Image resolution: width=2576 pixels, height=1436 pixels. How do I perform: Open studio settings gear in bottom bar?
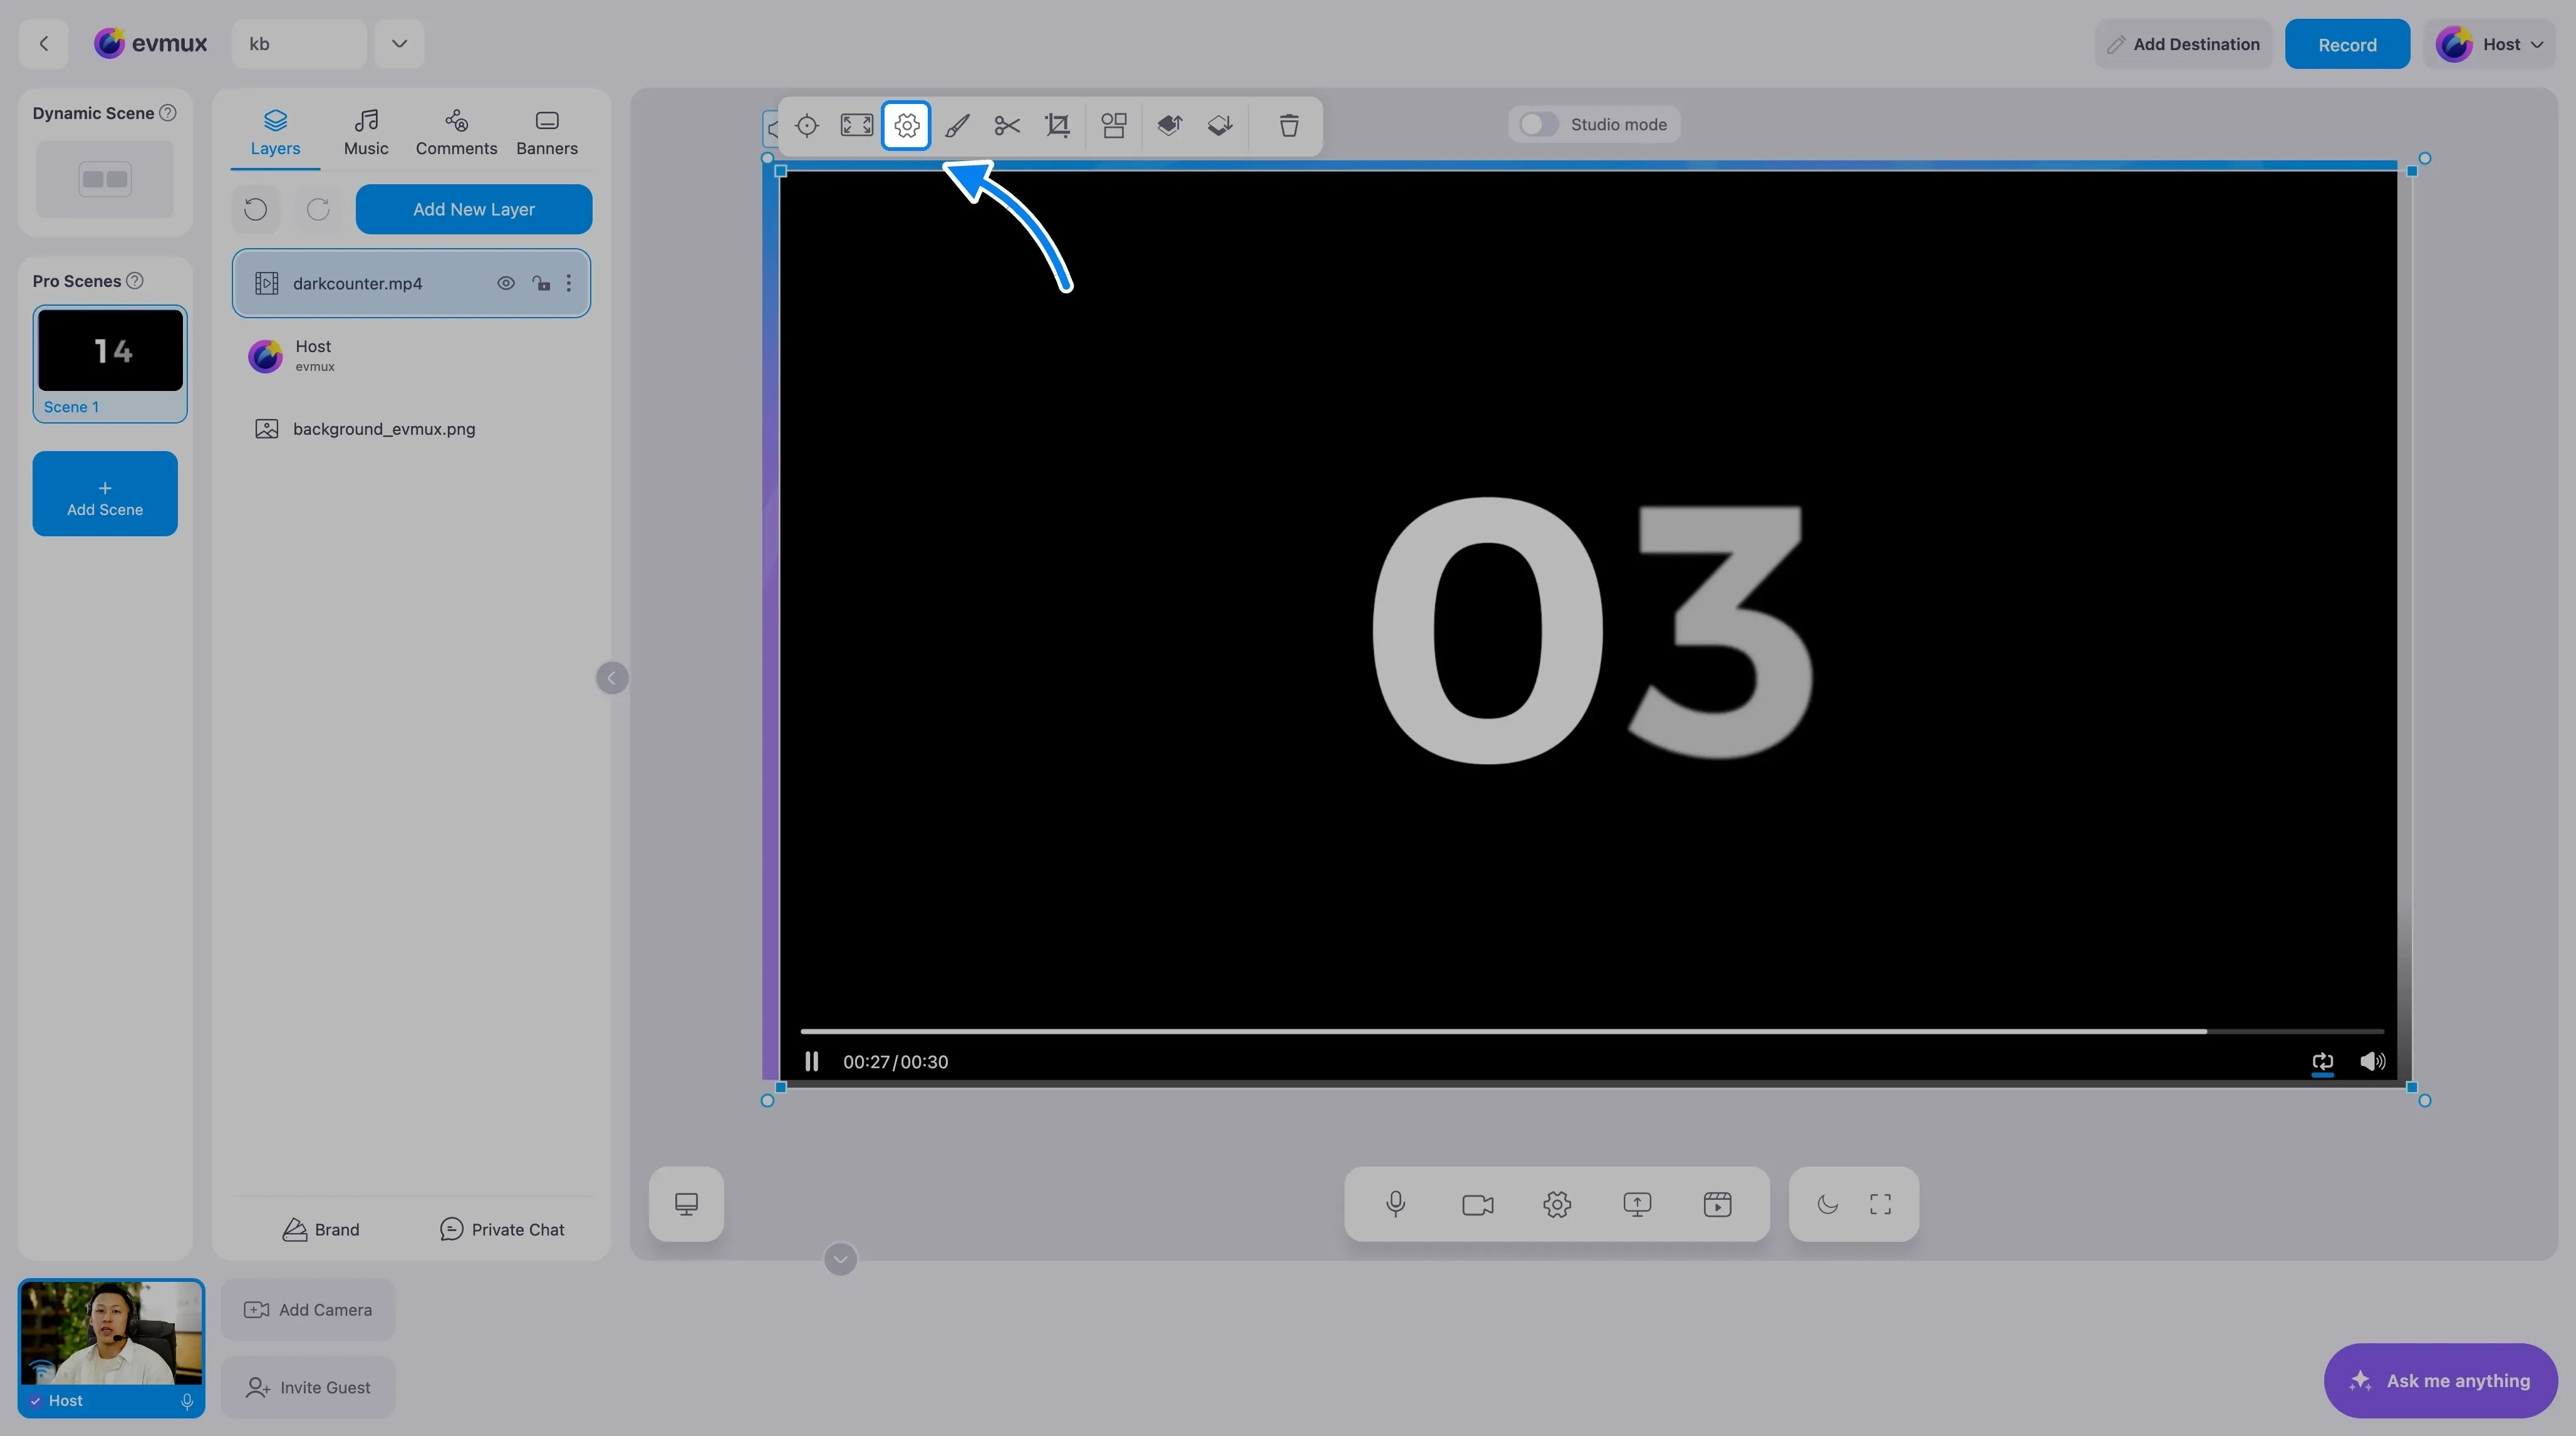click(1557, 1204)
